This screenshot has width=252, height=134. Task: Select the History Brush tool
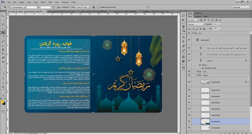[3, 54]
